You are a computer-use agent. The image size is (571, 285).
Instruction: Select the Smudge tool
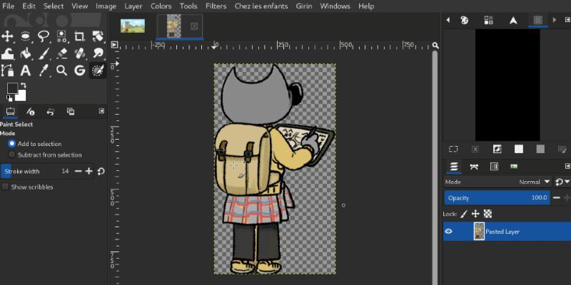(98, 53)
